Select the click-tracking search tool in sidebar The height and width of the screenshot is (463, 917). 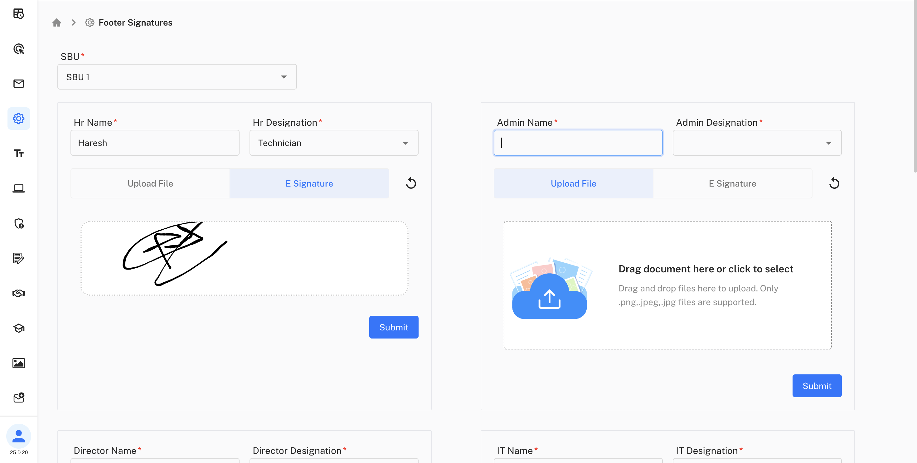click(x=18, y=49)
